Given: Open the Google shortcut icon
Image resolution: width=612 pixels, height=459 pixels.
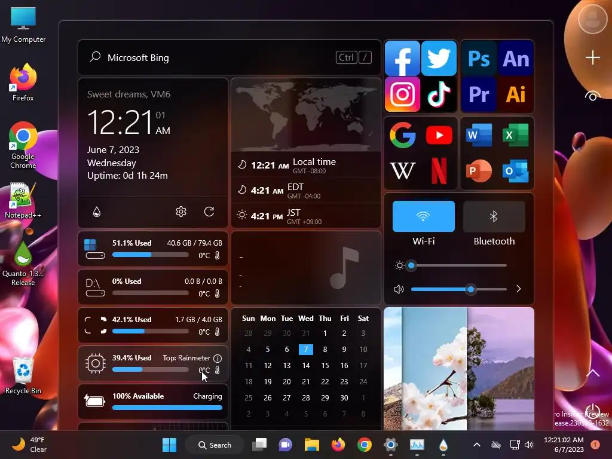Looking at the screenshot, I should [x=402, y=135].
